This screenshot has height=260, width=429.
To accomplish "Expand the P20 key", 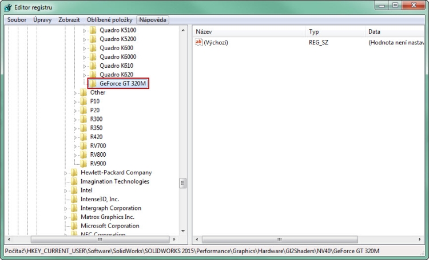I will (75, 111).
